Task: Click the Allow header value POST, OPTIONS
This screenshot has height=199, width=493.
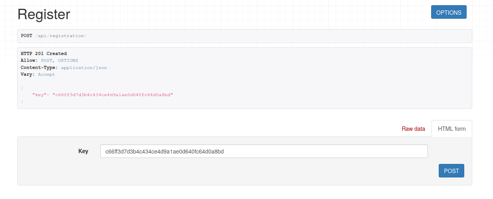Action: tap(59, 60)
